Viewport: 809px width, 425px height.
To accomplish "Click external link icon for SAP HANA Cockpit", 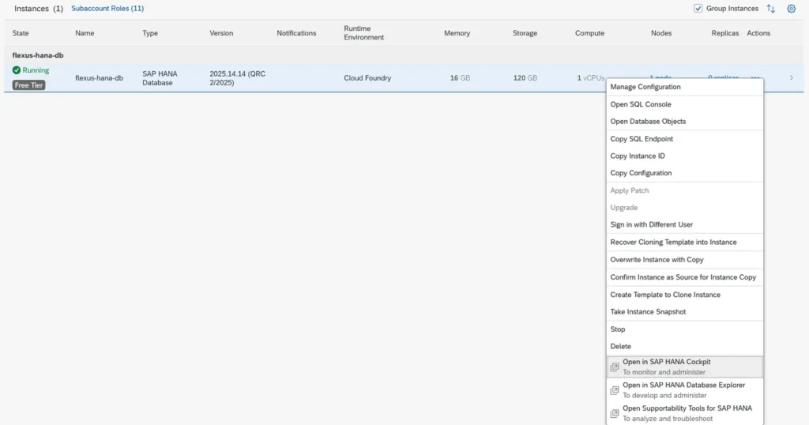I will pos(615,367).
